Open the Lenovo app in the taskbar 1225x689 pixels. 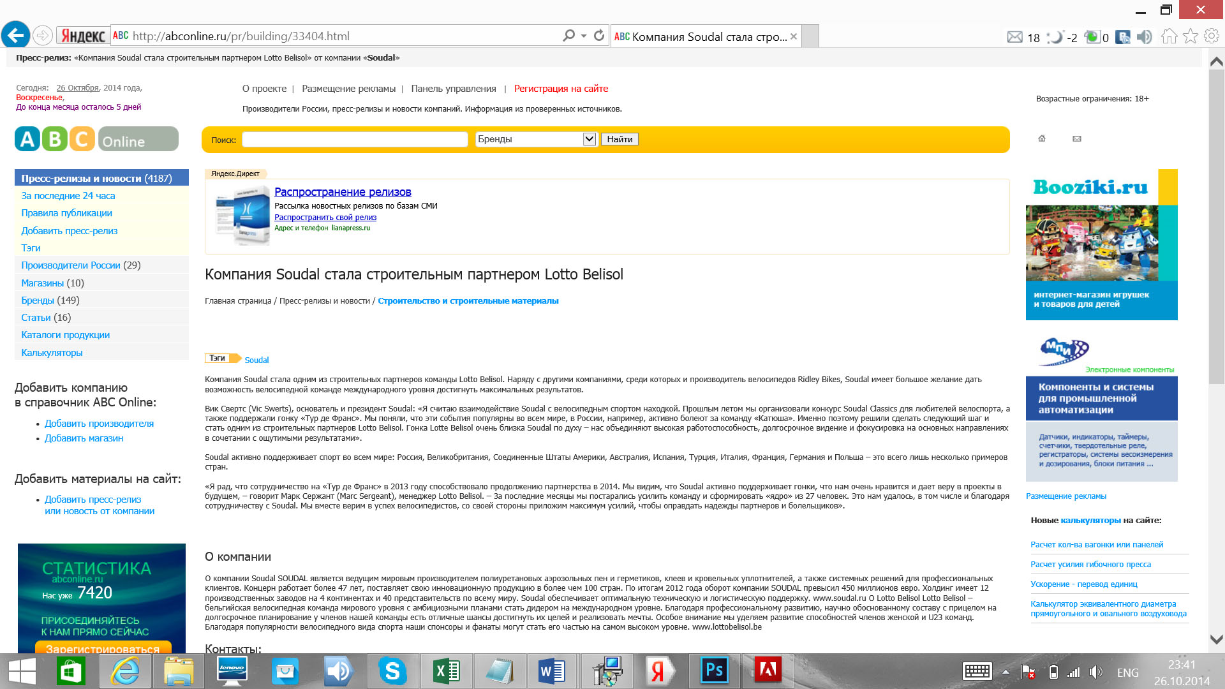pos(232,671)
